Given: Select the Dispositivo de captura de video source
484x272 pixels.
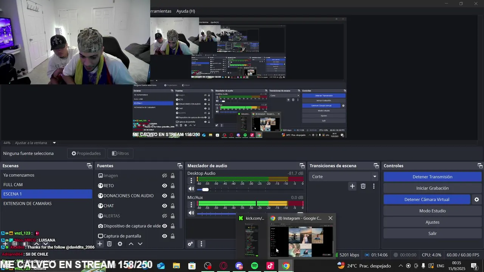Looking at the screenshot, I should pos(132,226).
